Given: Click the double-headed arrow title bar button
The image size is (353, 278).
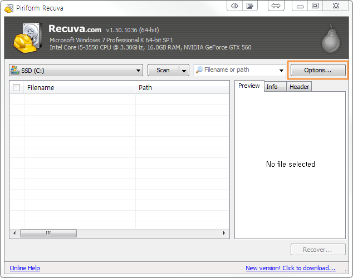Looking at the screenshot, I should click(276, 6).
